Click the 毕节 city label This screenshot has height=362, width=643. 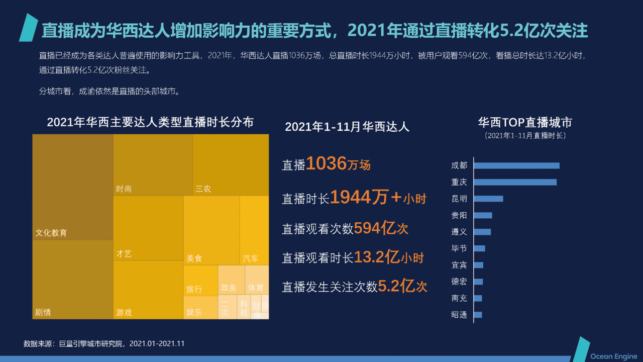(x=459, y=248)
